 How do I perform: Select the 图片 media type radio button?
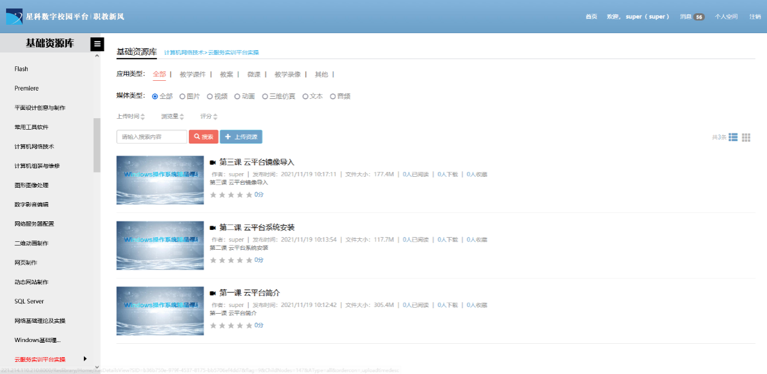pos(182,97)
